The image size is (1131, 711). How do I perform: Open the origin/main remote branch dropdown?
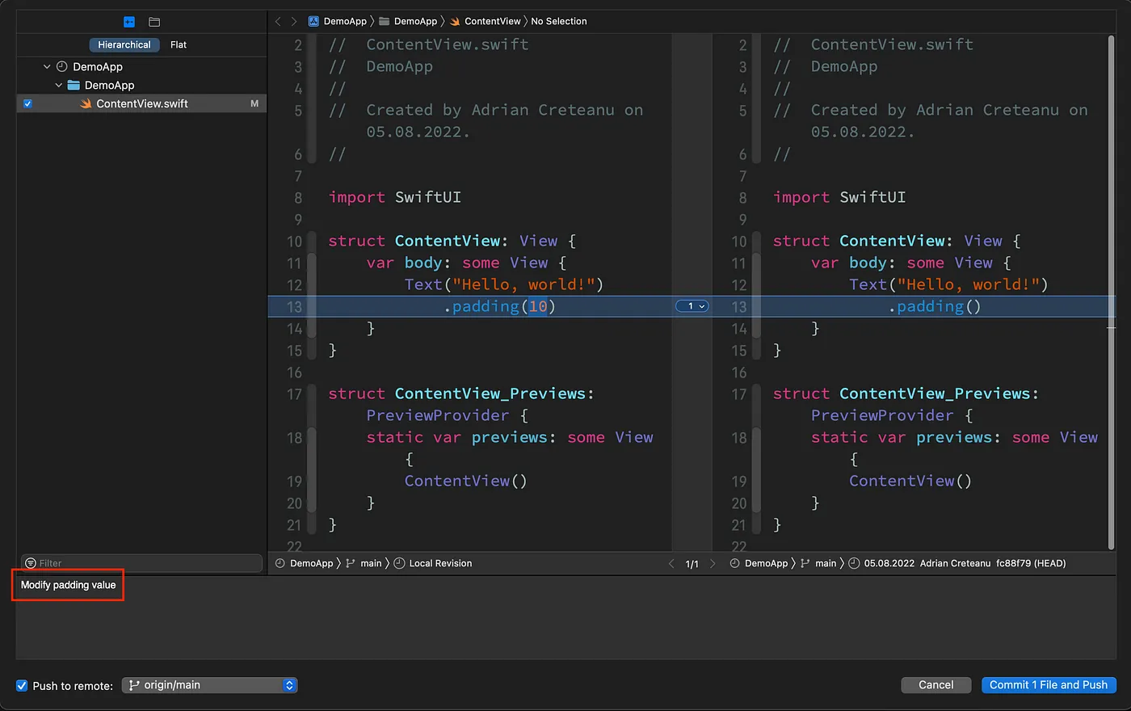click(210, 685)
